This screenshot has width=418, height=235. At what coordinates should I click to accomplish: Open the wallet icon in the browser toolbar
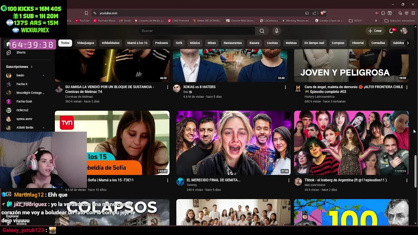tap(390, 13)
